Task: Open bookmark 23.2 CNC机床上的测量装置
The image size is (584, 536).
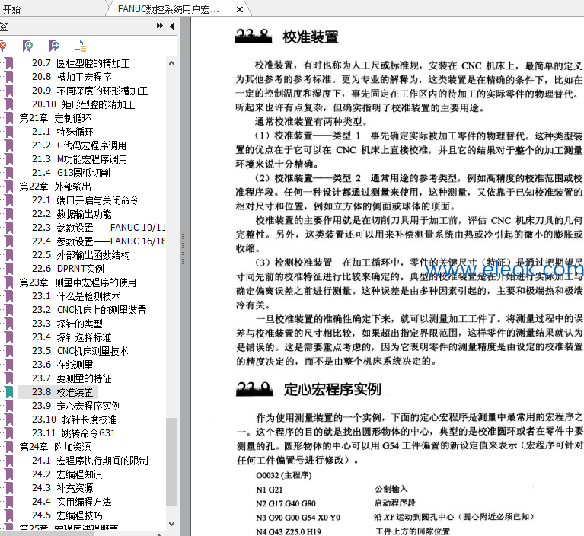Action: click(x=89, y=310)
